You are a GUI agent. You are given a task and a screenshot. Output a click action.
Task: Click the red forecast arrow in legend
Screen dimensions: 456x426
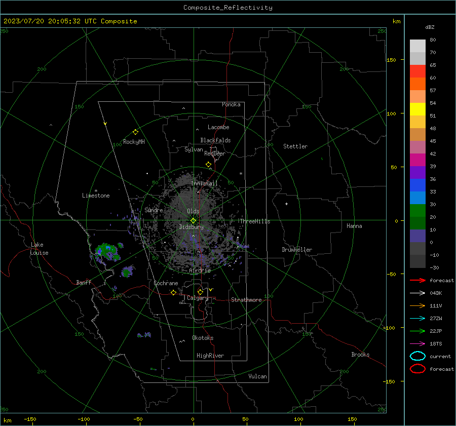click(x=417, y=280)
